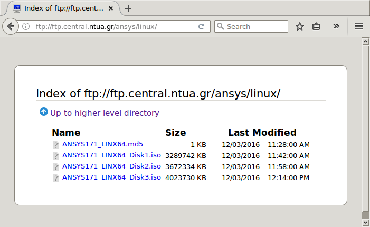Open ANSYS171_LINX64_Disk1.iso link
The width and height of the screenshot is (370, 227).
pyautogui.click(x=111, y=155)
